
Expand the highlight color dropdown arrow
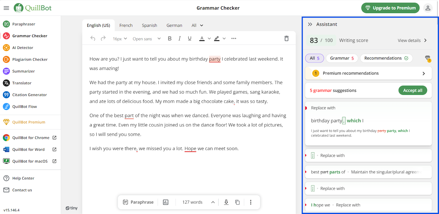coord(224,38)
